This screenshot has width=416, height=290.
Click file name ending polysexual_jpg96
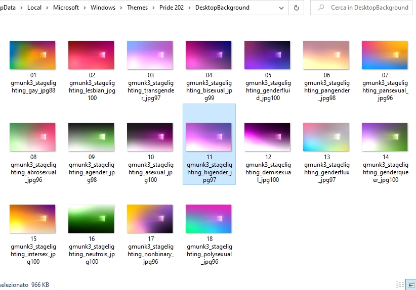(x=210, y=250)
